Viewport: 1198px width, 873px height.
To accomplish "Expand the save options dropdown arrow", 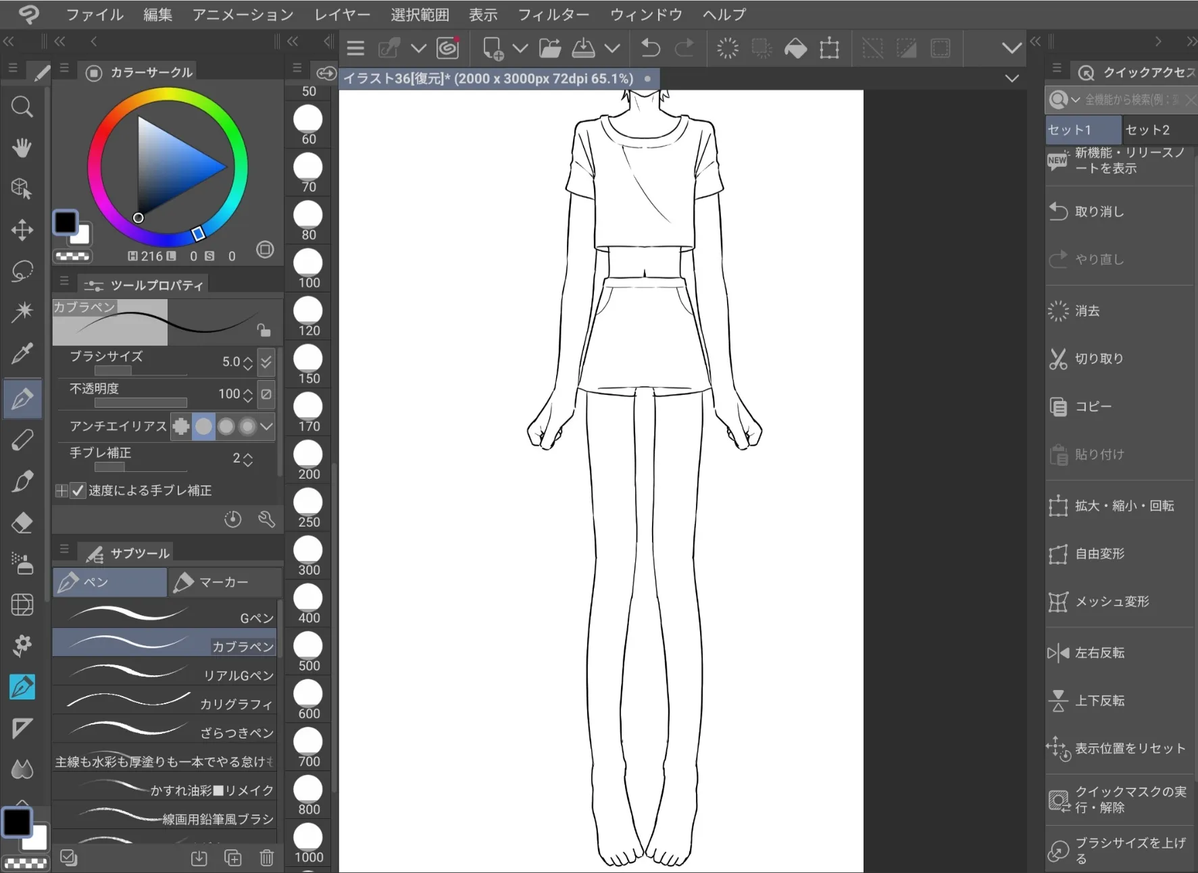I will [x=612, y=48].
